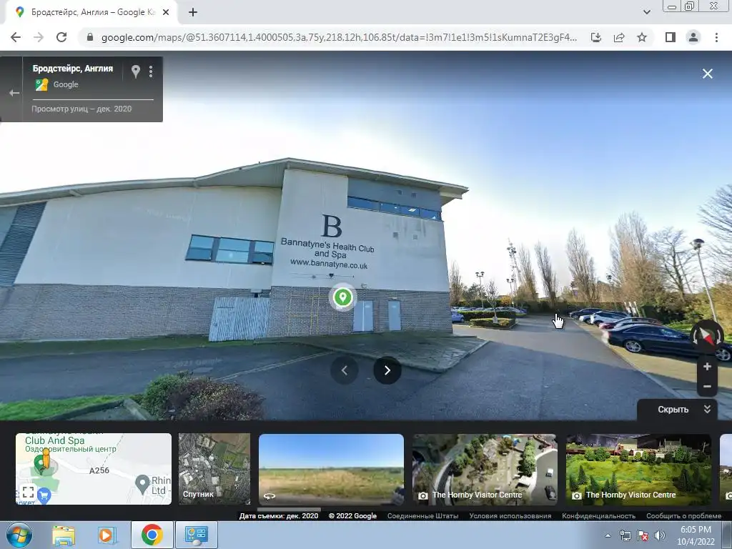
Task: Open Условия использования link
Action: pos(510,516)
